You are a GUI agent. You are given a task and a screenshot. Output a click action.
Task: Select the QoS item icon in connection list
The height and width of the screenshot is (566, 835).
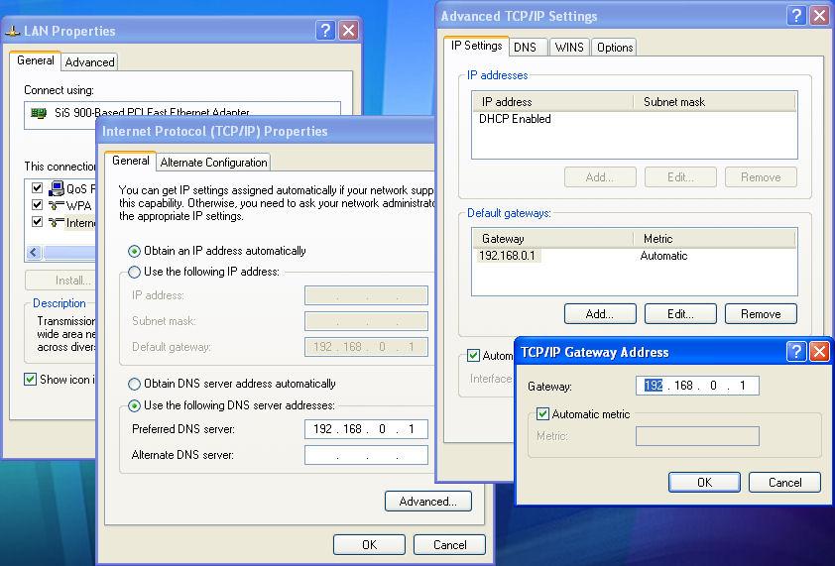point(57,188)
